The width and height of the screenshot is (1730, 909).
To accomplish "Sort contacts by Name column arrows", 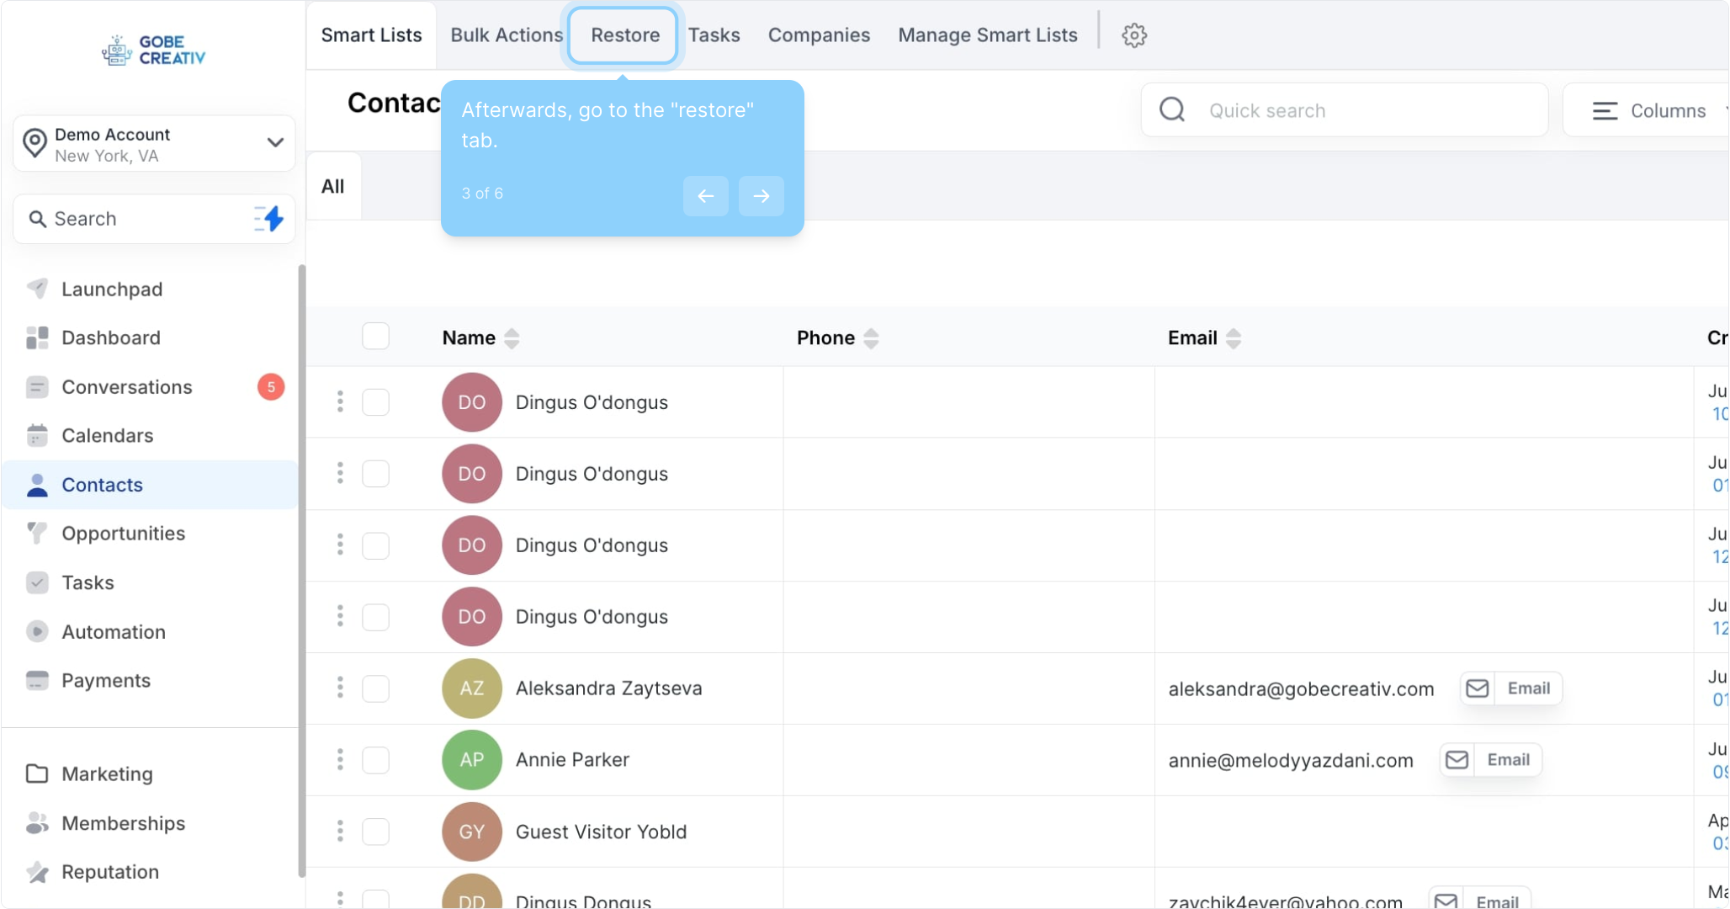I will point(512,338).
